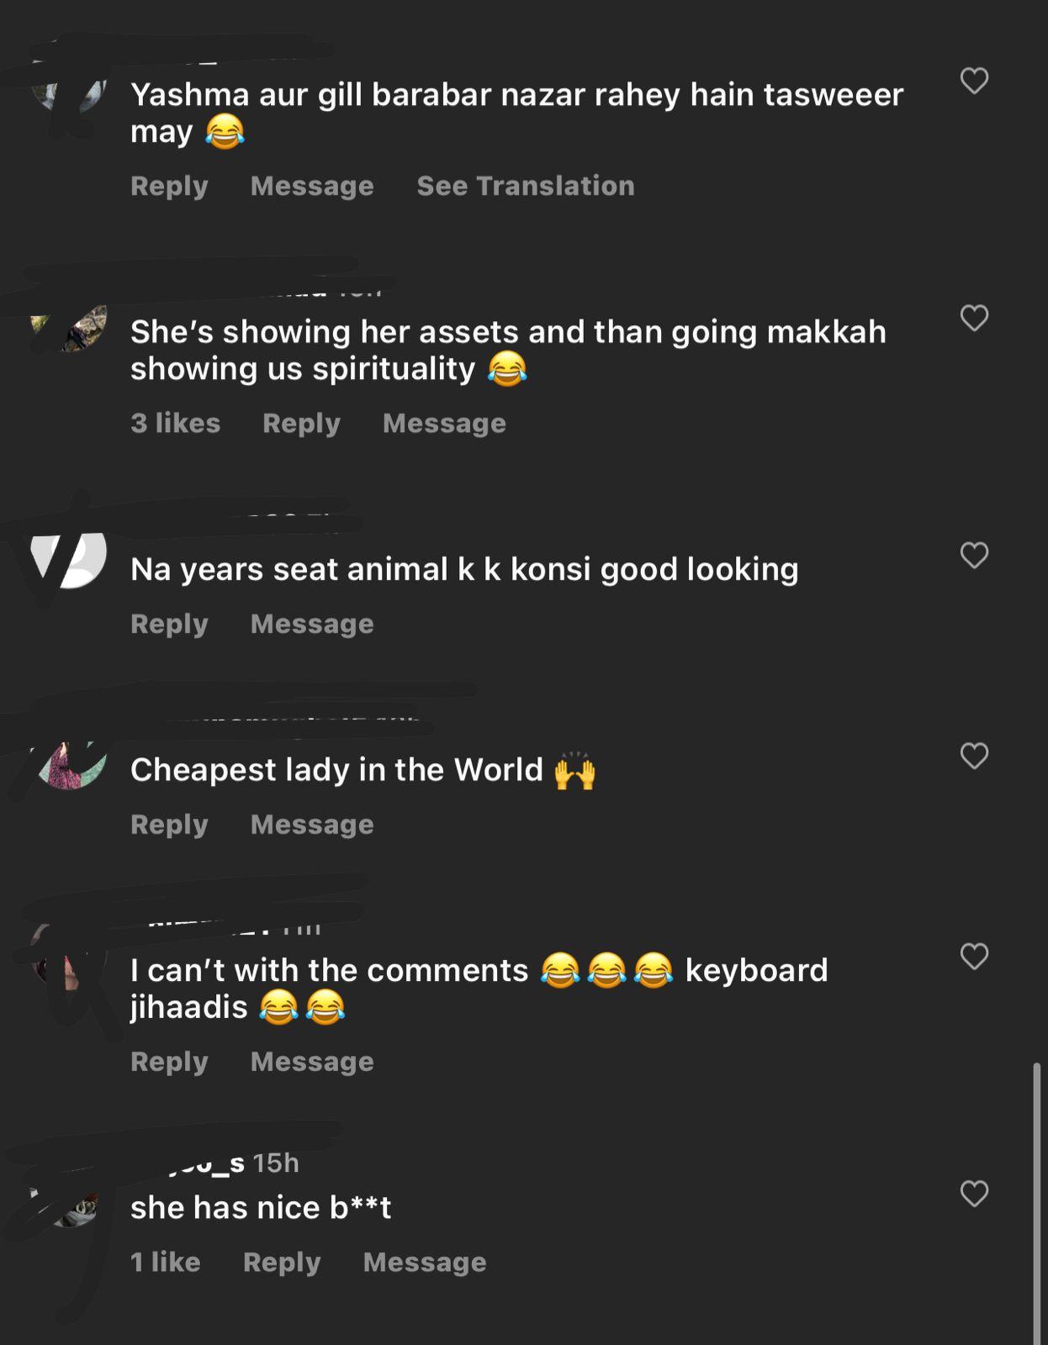The image size is (1048, 1345).
Task: Message author of 'Cheapest lady' comment
Action: [x=312, y=825]
